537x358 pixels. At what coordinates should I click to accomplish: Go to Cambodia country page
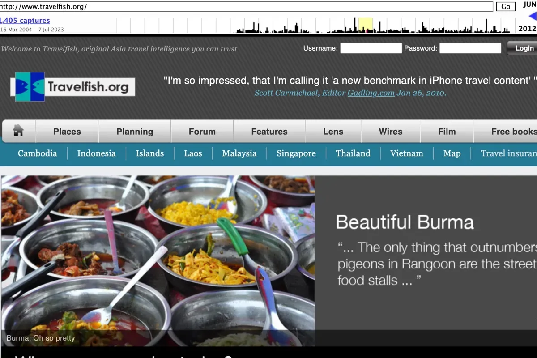pyautogui.click(x=38, y=153)
